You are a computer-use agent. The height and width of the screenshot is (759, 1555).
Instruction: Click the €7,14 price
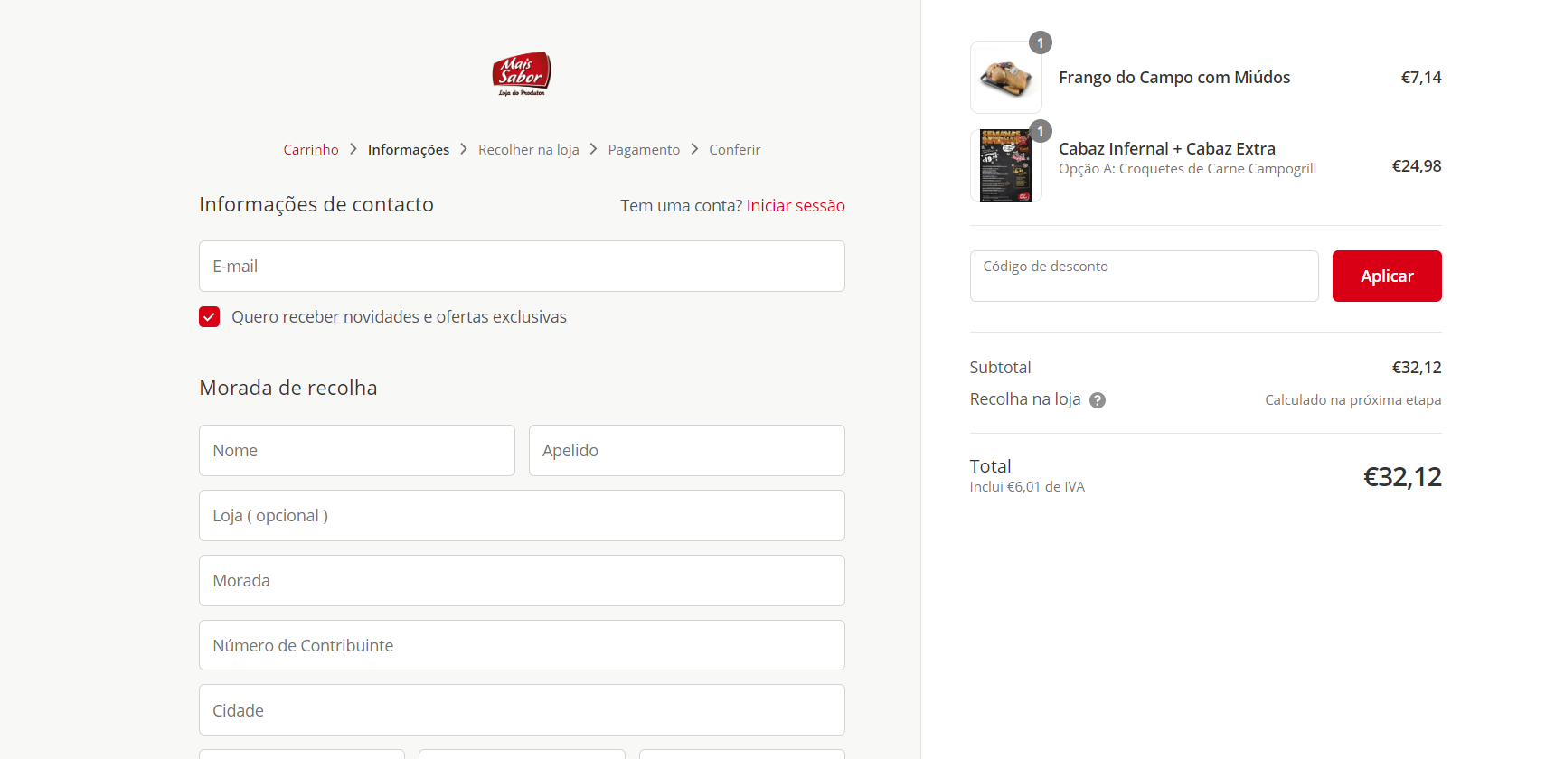coord(1421,78)
